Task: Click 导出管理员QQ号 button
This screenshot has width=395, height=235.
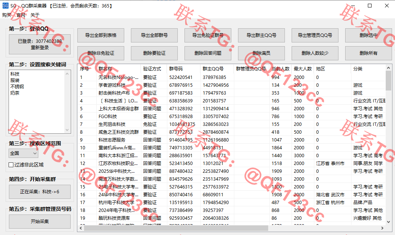Action: [x=315, y=35]
